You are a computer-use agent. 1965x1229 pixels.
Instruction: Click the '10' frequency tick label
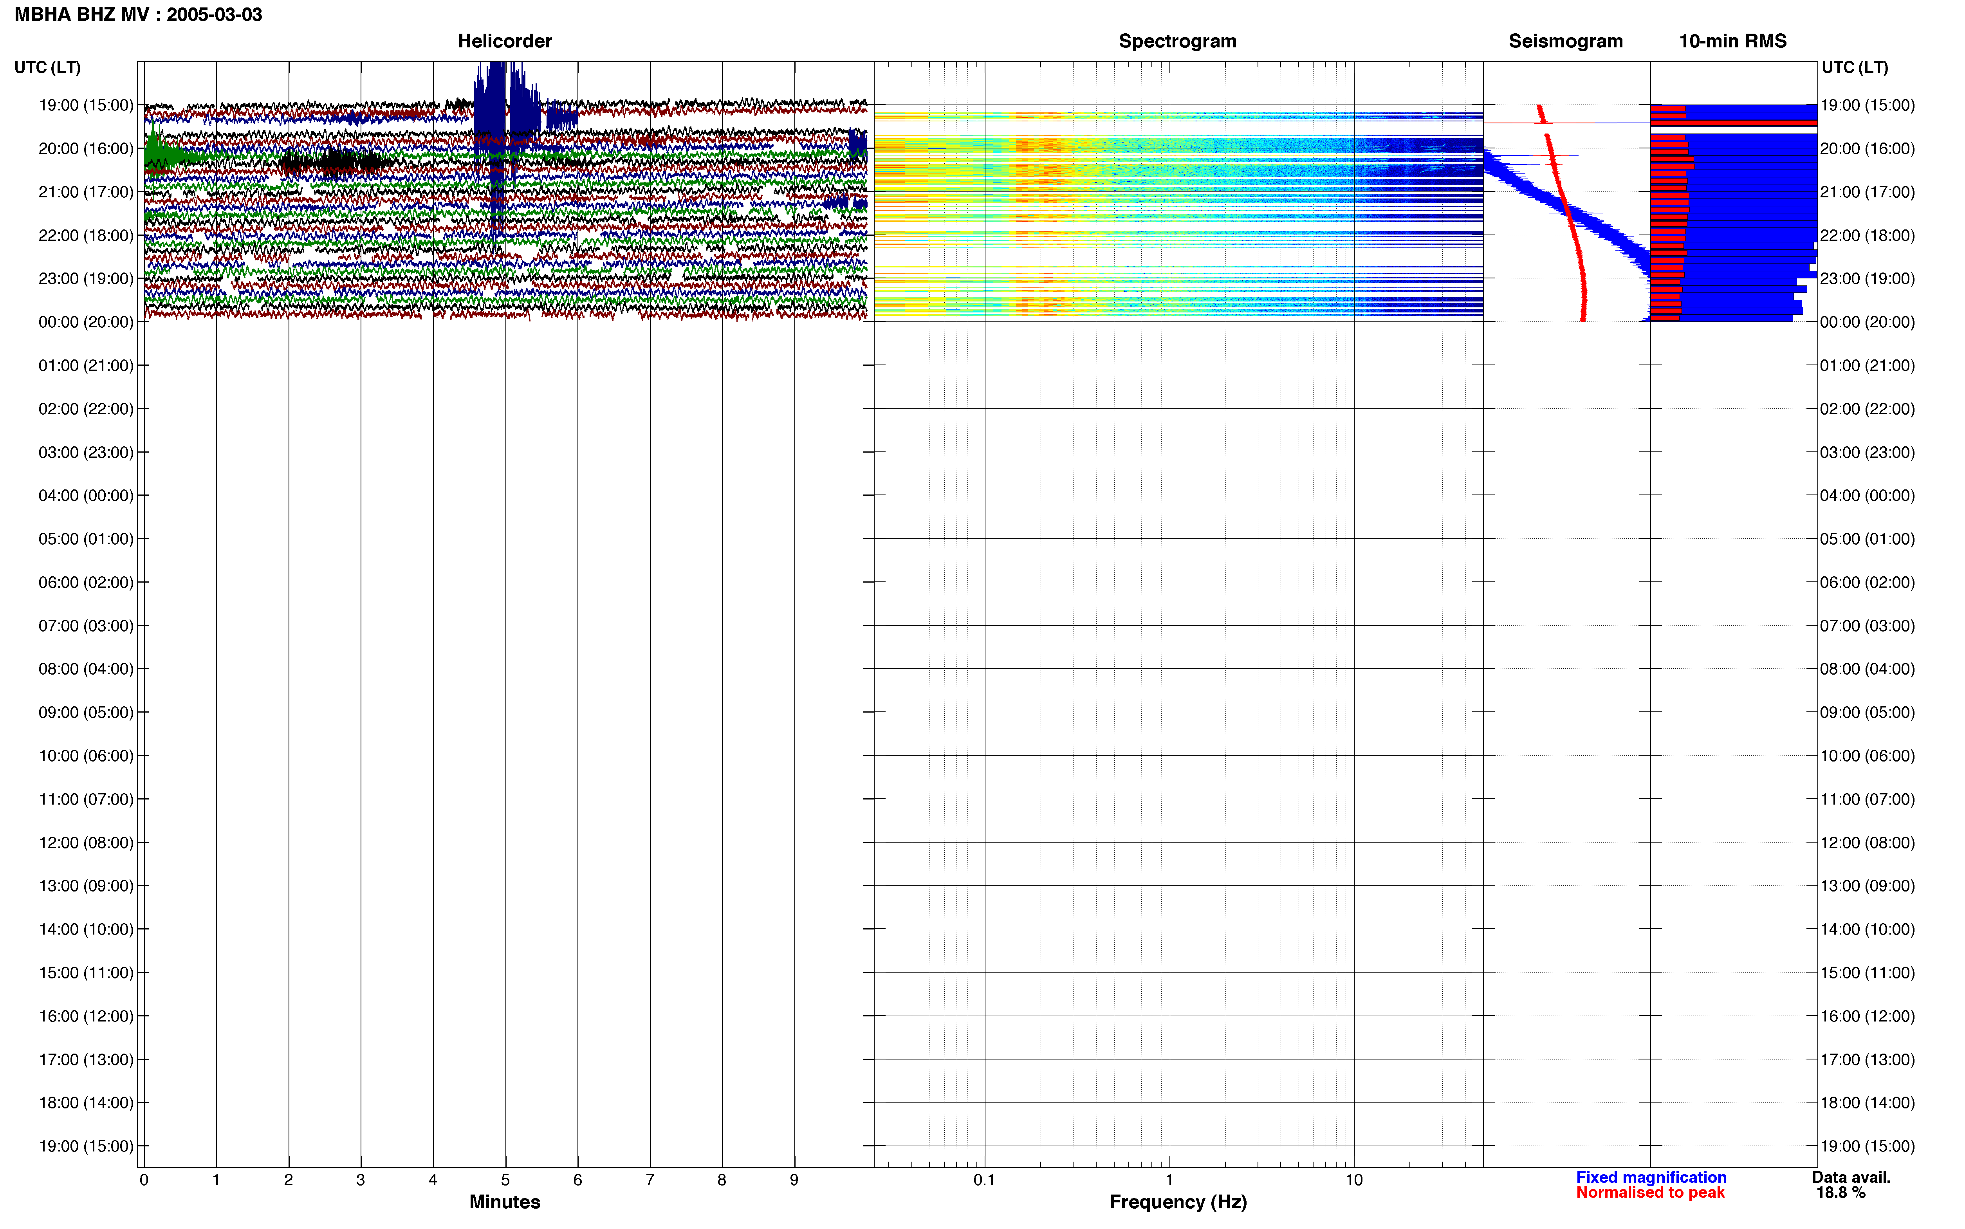coord(1354,1179)
